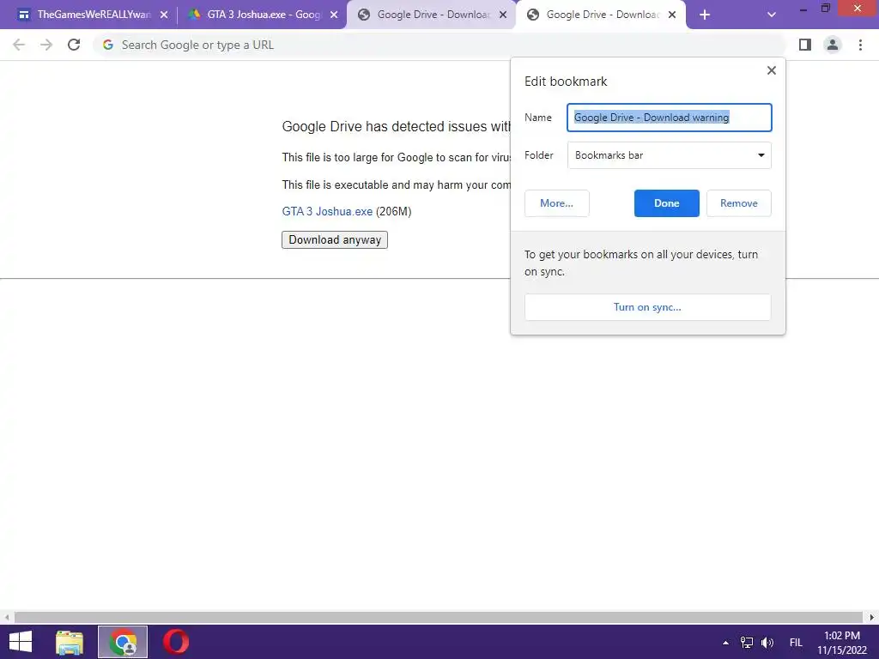This screenshot has height=659, width=879.
Task: Click Download anyway button
Action: (335, 240)
